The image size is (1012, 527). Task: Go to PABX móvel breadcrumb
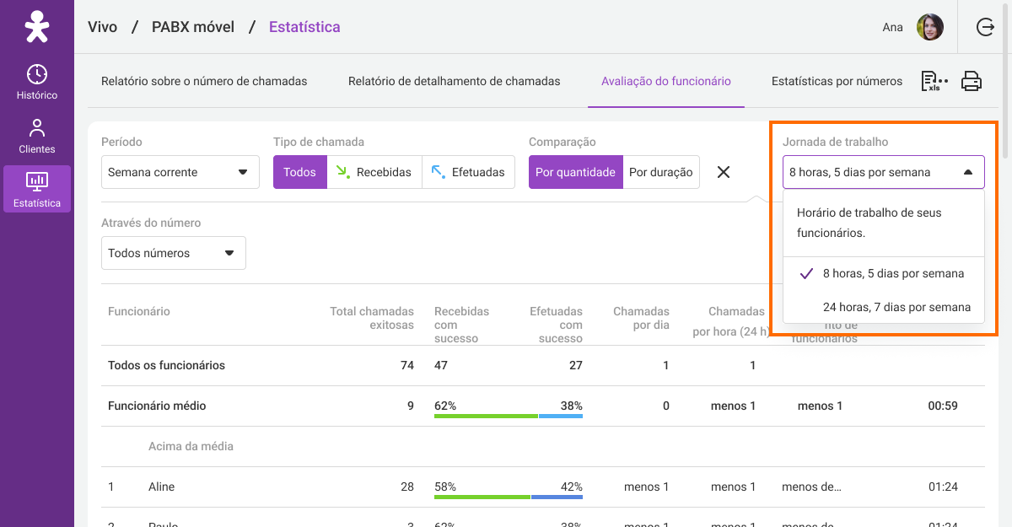pyautogui.click(x=193, y=27)
